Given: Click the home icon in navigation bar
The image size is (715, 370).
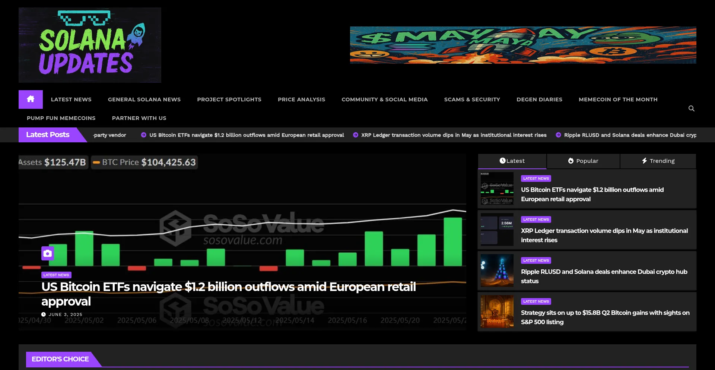Looking at the screenshot, I should tap(31, 99).
